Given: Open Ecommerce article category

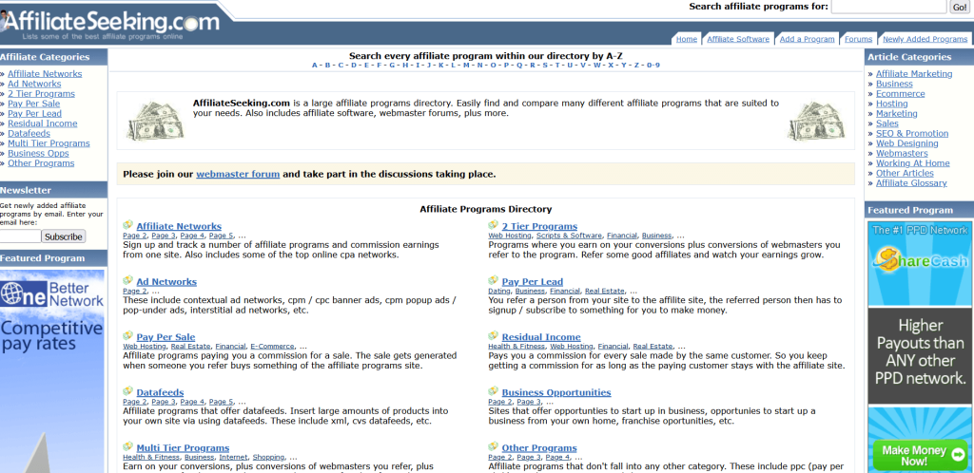Looking at the screenshot, I should (900, 94).
